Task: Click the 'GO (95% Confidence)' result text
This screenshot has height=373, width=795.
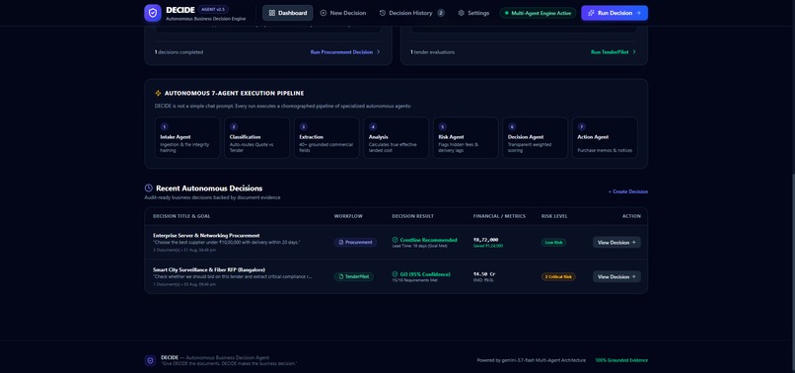Action: coord(425,274)
